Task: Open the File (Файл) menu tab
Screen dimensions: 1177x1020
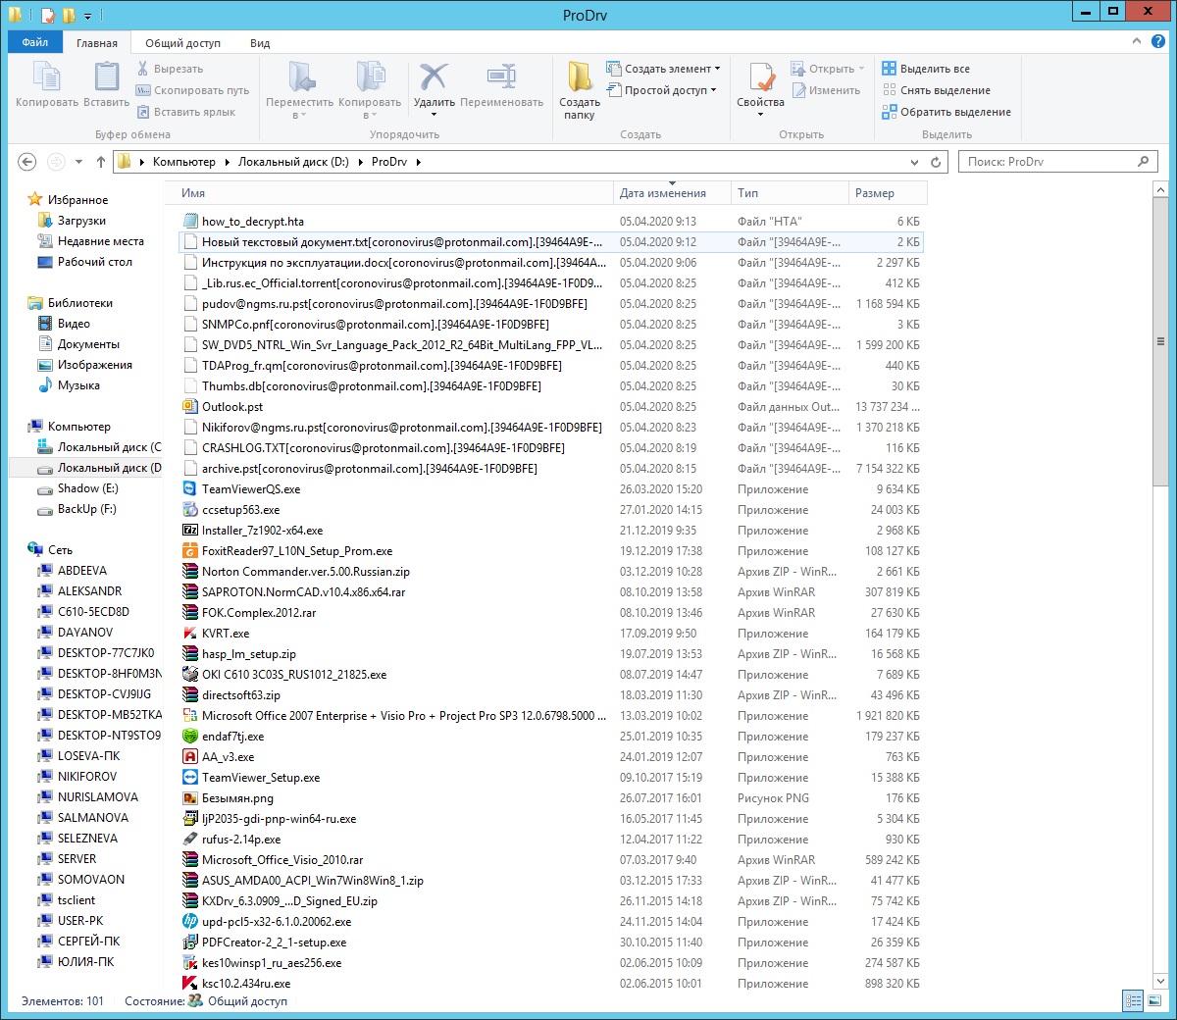Action: pos(35,43)
